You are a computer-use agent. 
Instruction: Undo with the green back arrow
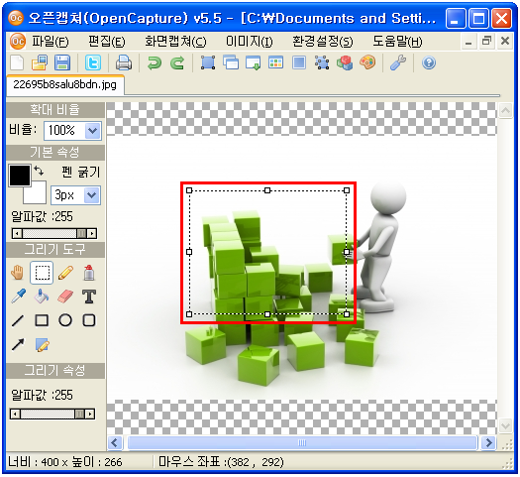point(155,62)
